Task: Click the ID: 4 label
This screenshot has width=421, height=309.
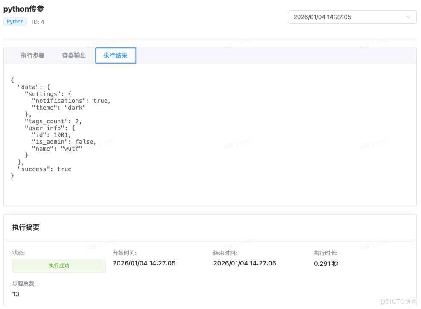Action: coord(38,22)
